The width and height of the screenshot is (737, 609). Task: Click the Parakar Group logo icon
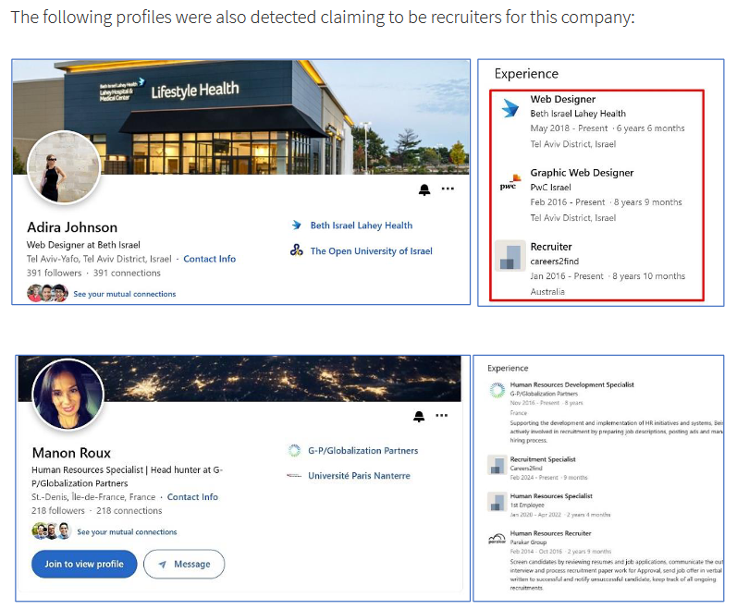point(497,538)
